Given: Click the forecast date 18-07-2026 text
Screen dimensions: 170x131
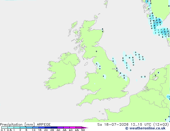Looking at the screenshot, I should pyautogui.click(x=116, y=125).
